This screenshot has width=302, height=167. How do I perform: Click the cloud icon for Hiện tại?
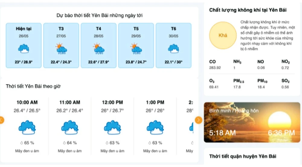click(x=24, y=49)
